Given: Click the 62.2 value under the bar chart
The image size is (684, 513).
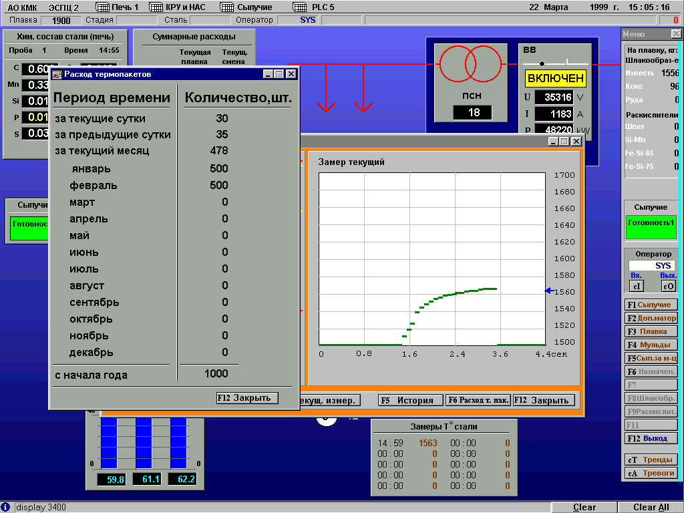Looking at the screenshot, I should click(x=182, y=480).
